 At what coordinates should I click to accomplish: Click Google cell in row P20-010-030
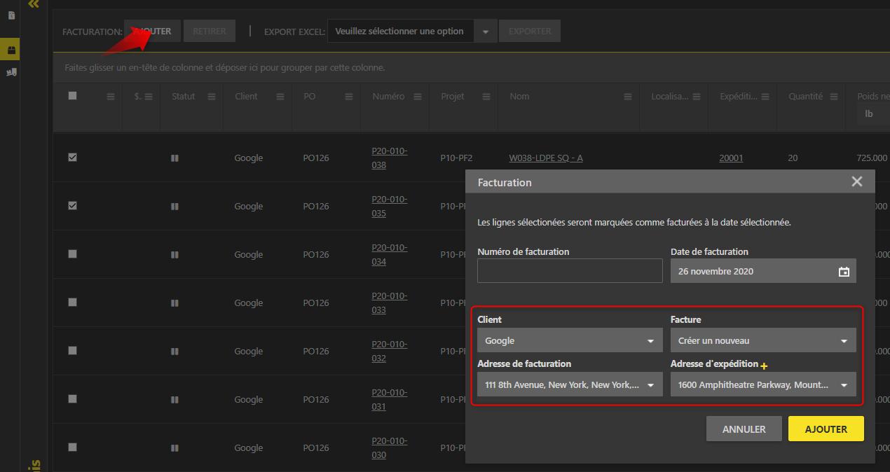tap(249, 448)
